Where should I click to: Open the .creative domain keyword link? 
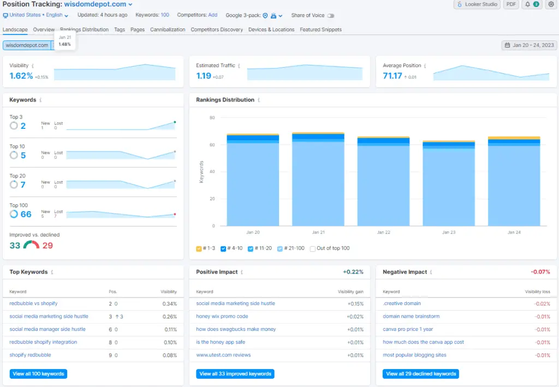(x=402, y=303)
